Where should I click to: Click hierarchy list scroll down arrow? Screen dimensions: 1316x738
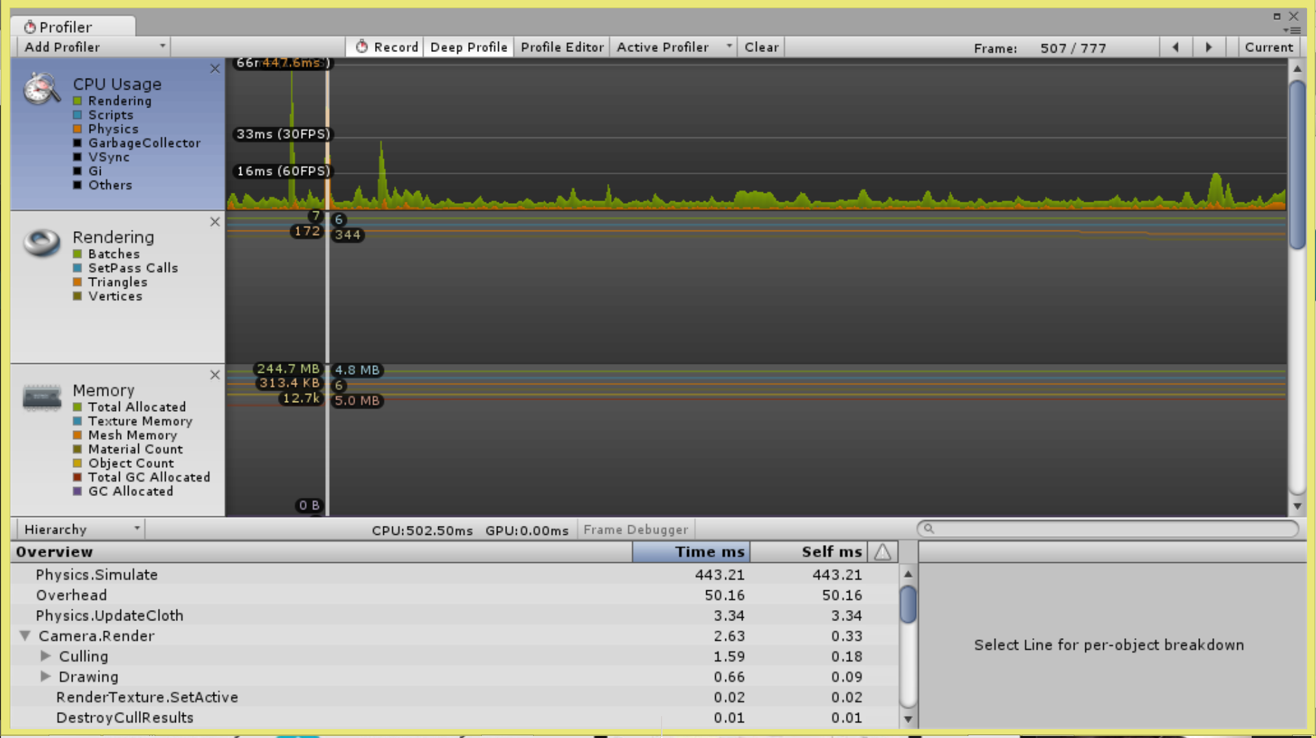click(x=908, y=719)
